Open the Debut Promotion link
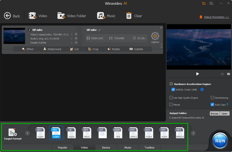The width and height of the screenshot is (232, 152). point(216,17)
